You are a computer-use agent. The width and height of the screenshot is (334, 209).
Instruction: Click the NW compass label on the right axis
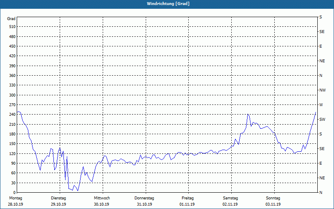322,90
